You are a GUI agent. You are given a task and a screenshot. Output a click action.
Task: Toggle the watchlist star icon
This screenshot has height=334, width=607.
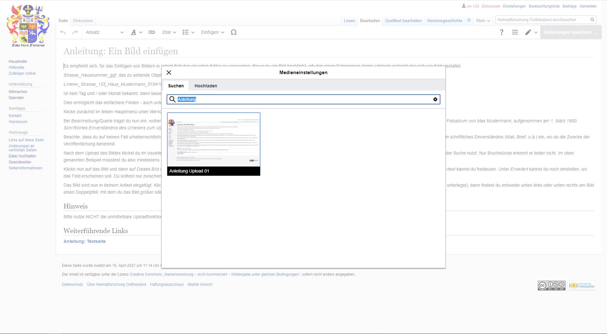469,20
